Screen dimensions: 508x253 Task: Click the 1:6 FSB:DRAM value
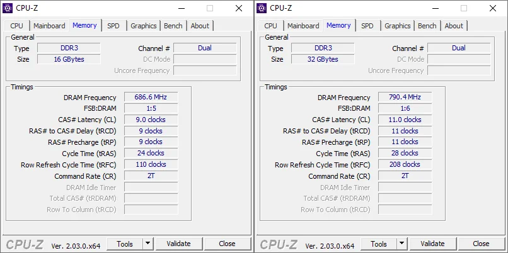405,108
